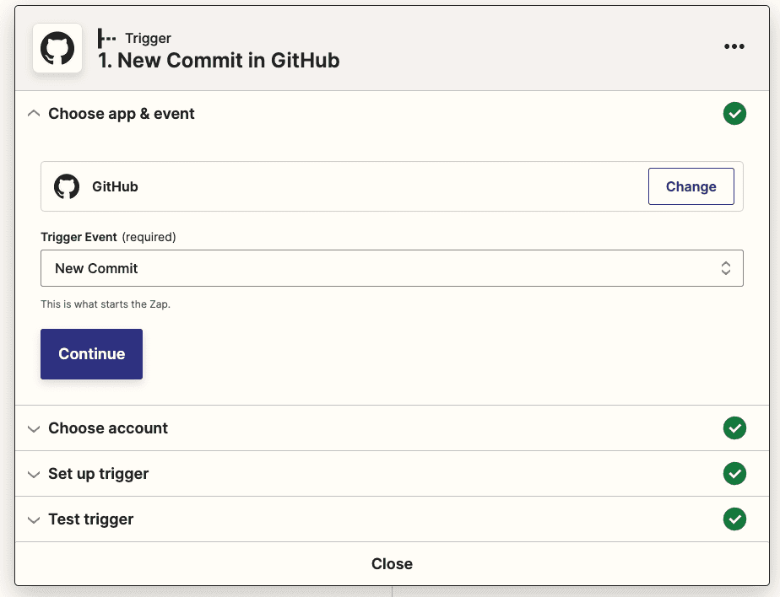Click the step title New Commit in GitHub
This screenshot has width=780, height=597.
[219, 61]
